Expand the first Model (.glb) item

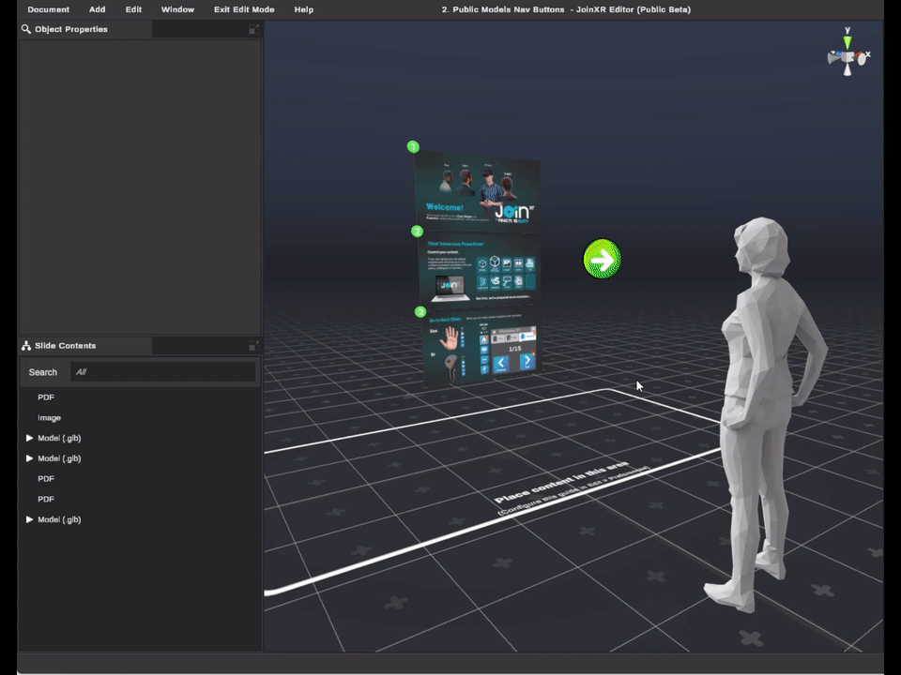29,438
